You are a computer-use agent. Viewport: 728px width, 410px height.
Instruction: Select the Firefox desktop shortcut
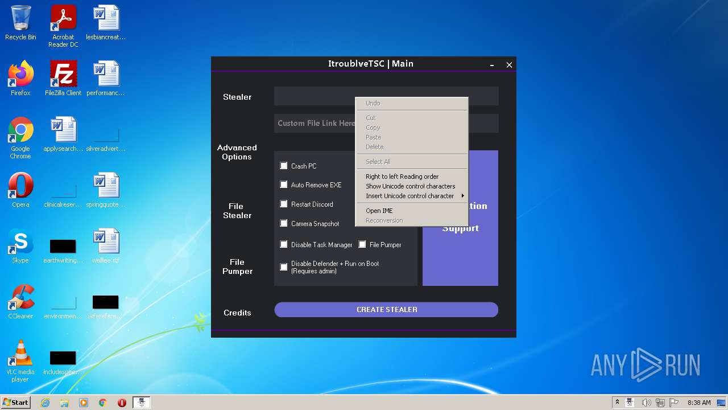pyautogui.click(x=20, y=79)
